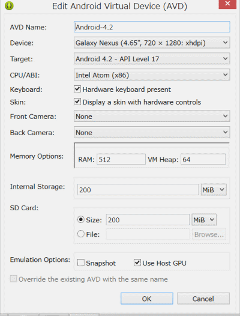Image resolution: width=240 pixels, height=316 pixels.
Task: Change Internal Storage unit MiB dropdown
Action: [x=214, y=190]
